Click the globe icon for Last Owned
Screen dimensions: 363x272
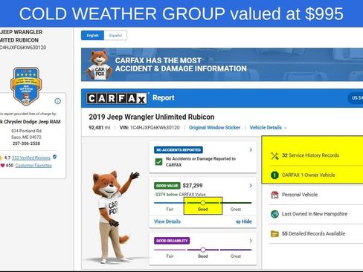(x=274, y=214)
